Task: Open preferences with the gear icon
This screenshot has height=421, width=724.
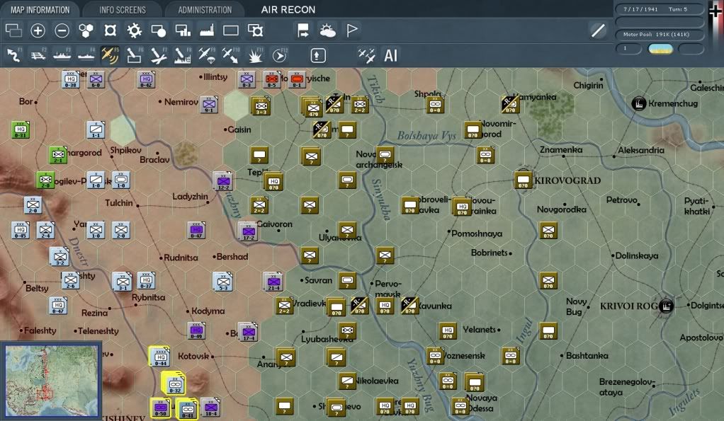Action: (x=135, y=31)
